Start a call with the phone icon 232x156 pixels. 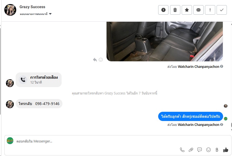tap(182, 150)
